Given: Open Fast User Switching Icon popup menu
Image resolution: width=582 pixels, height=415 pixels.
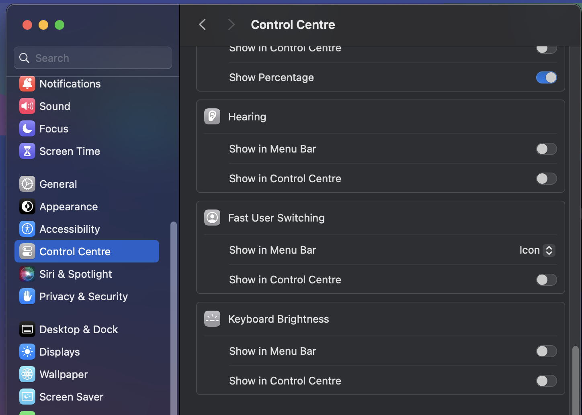Looking at the screenshot, I should tap(537, 250).
